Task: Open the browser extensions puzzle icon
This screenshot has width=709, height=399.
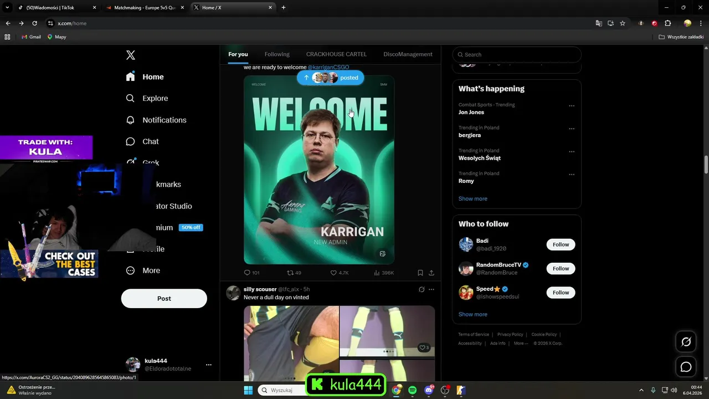Action: point(667,23)
